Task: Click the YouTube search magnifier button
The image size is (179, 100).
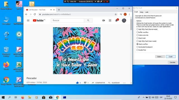Action: tap(88, 20)
